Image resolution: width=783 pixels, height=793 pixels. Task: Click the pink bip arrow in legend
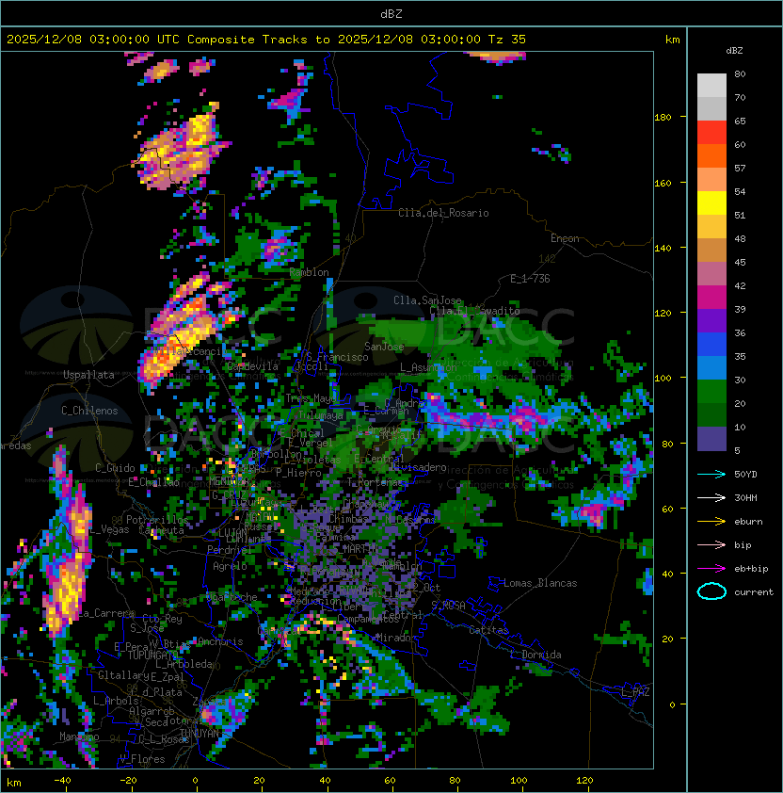711,544
